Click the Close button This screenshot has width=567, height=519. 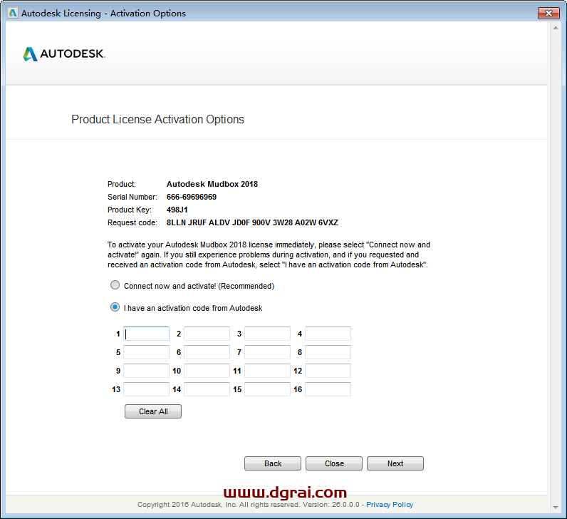(334, 463)
